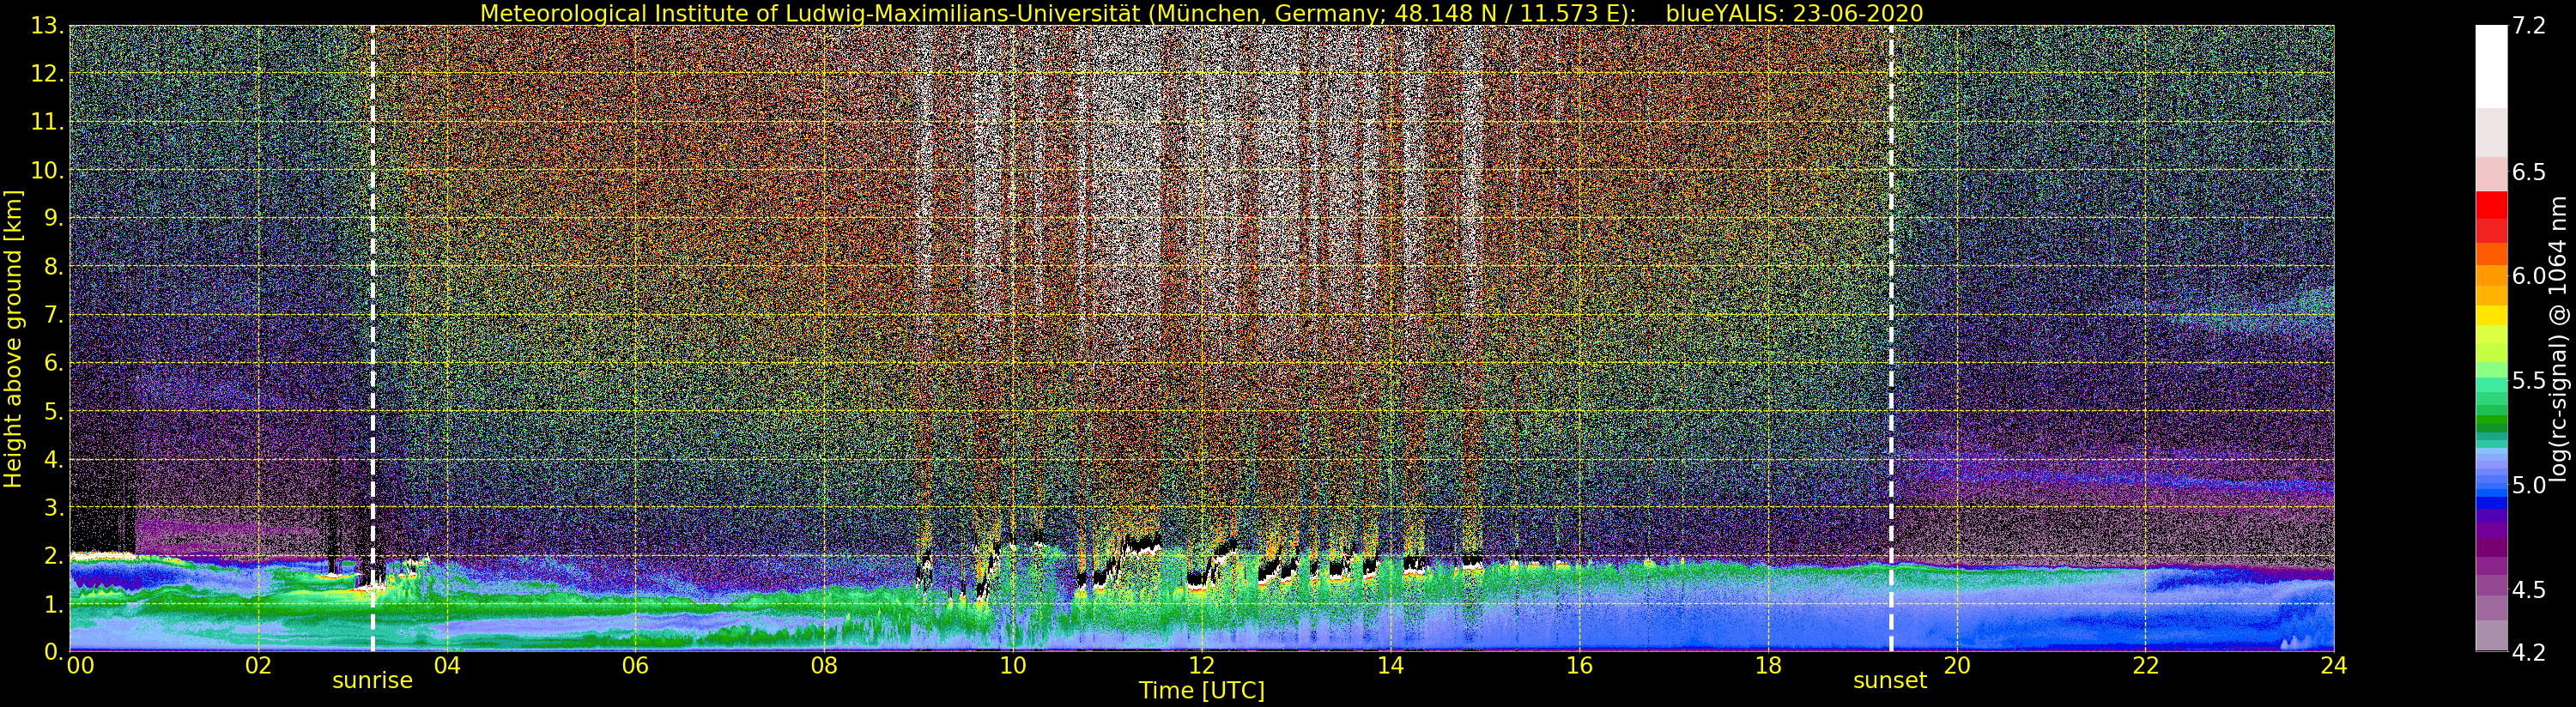Click the 'Time [UTC]' axis label
2576x707 pixels.
pyautogui.click(x=1202, y=691)
